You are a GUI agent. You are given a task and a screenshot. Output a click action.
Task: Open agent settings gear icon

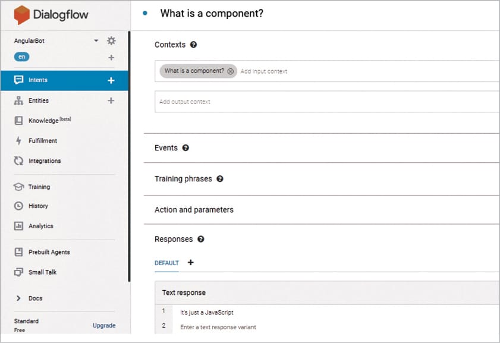tap(111, 41)
